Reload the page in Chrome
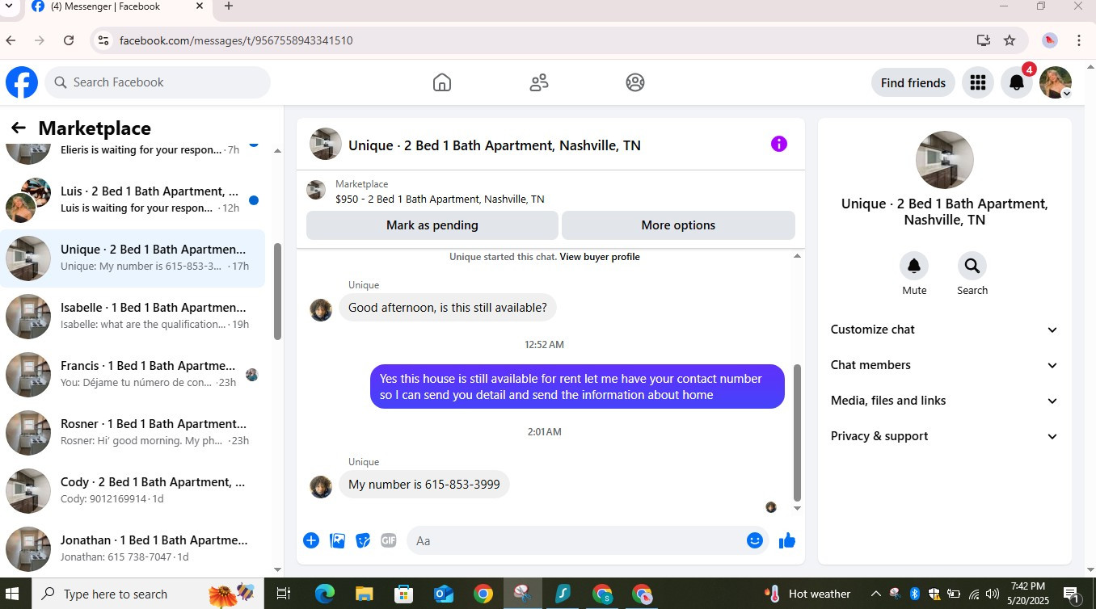This screenshot has width=1096, height=609. (69, 40)
